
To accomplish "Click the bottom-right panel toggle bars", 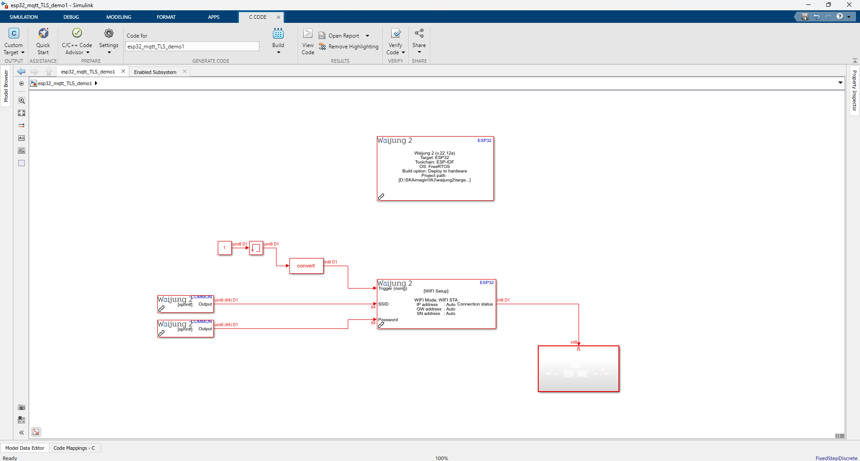I will click(x=840, y=436).
